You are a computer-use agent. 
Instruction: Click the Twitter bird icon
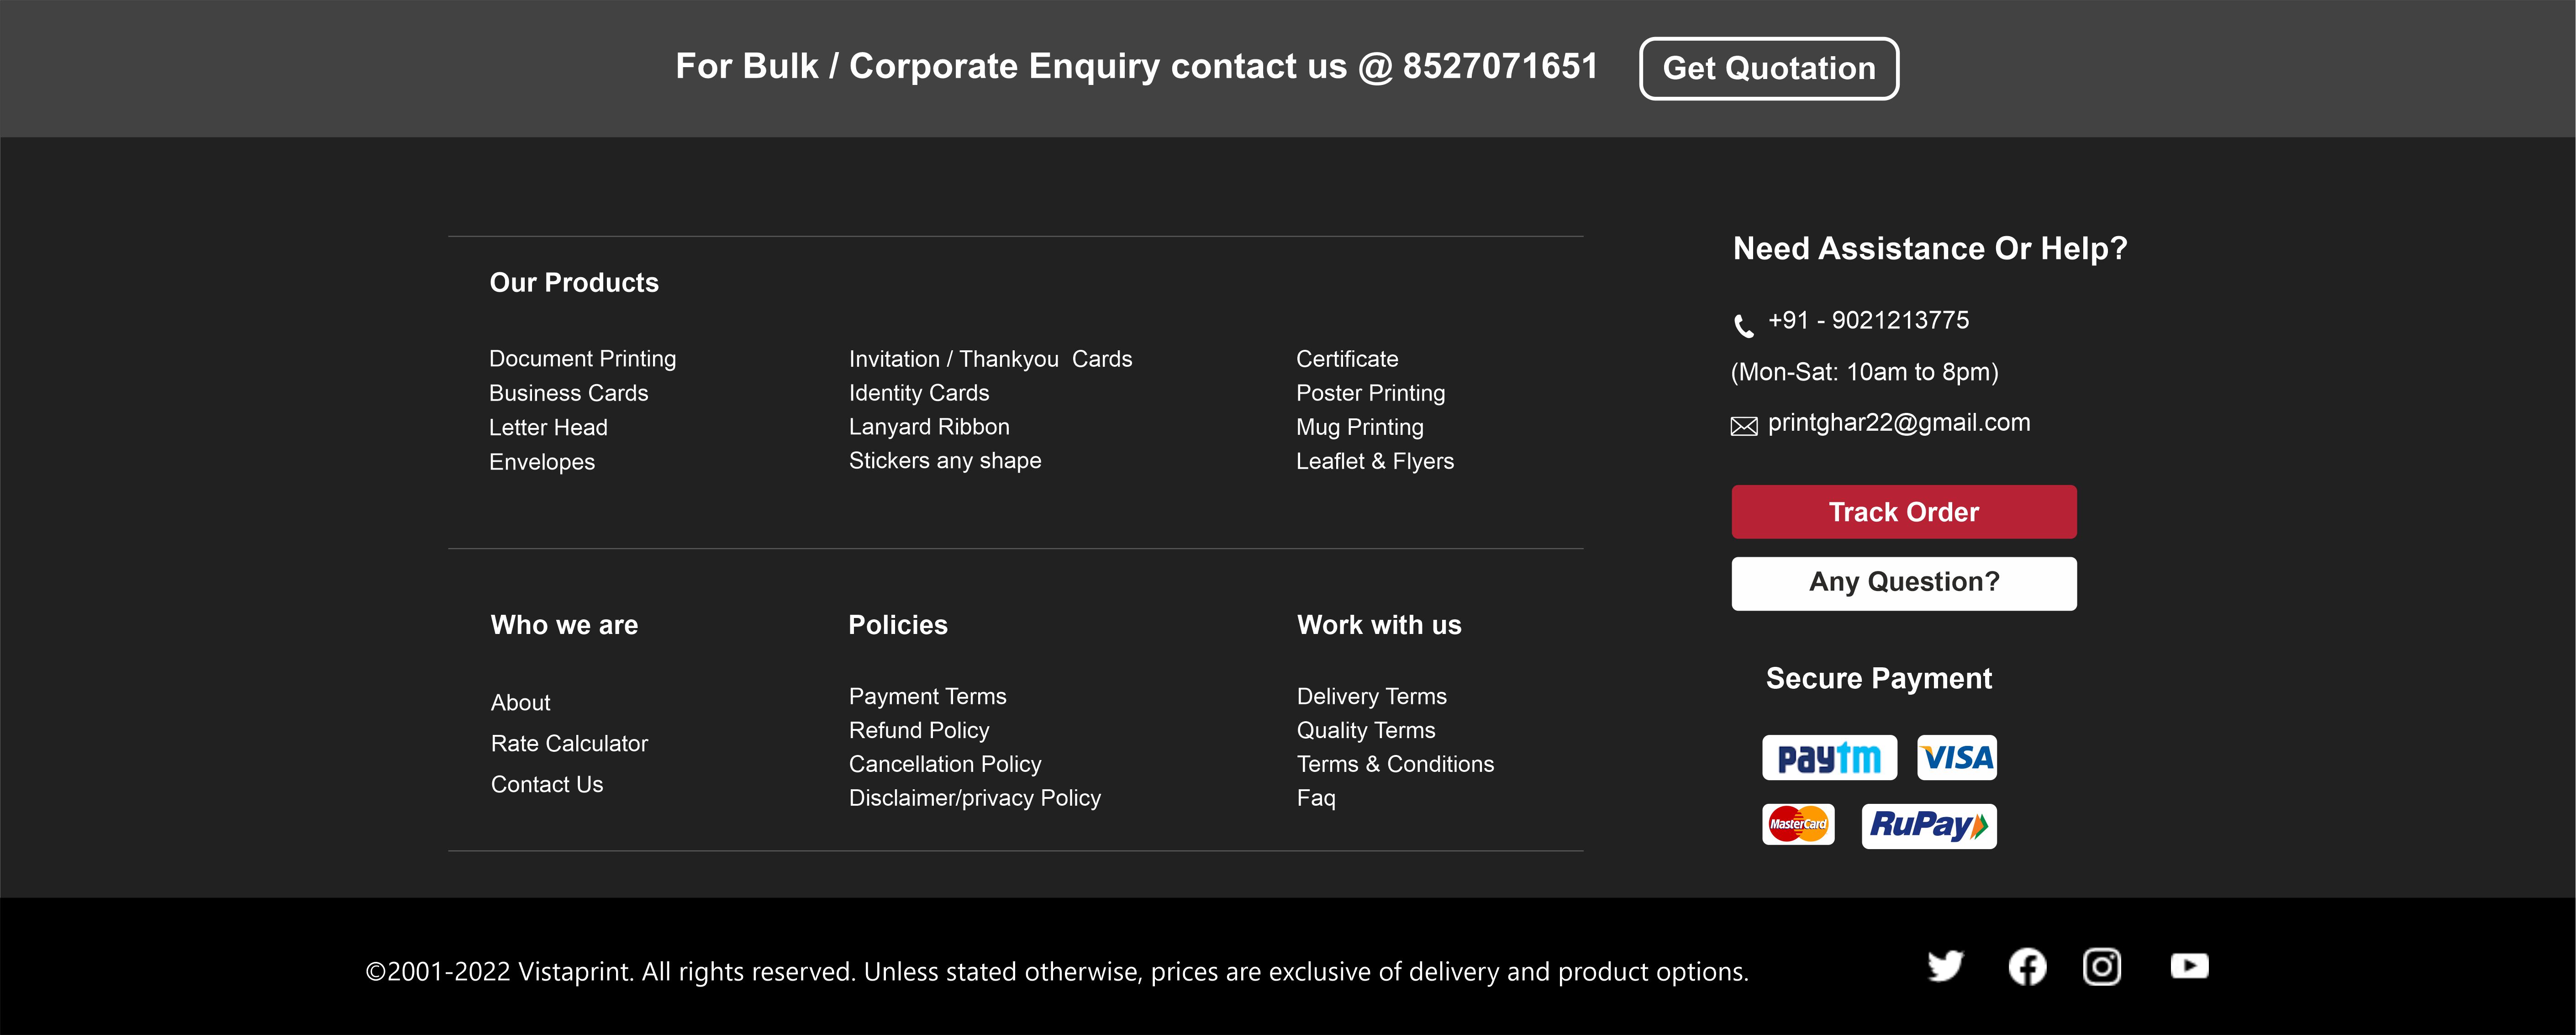pyautogui.click(x=1945, y=966)
